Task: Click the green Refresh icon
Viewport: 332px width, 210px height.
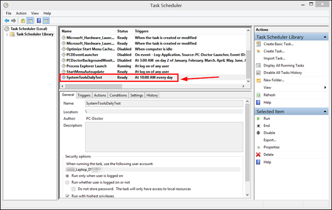Action: pyautogui.click(x=259, y=95)
